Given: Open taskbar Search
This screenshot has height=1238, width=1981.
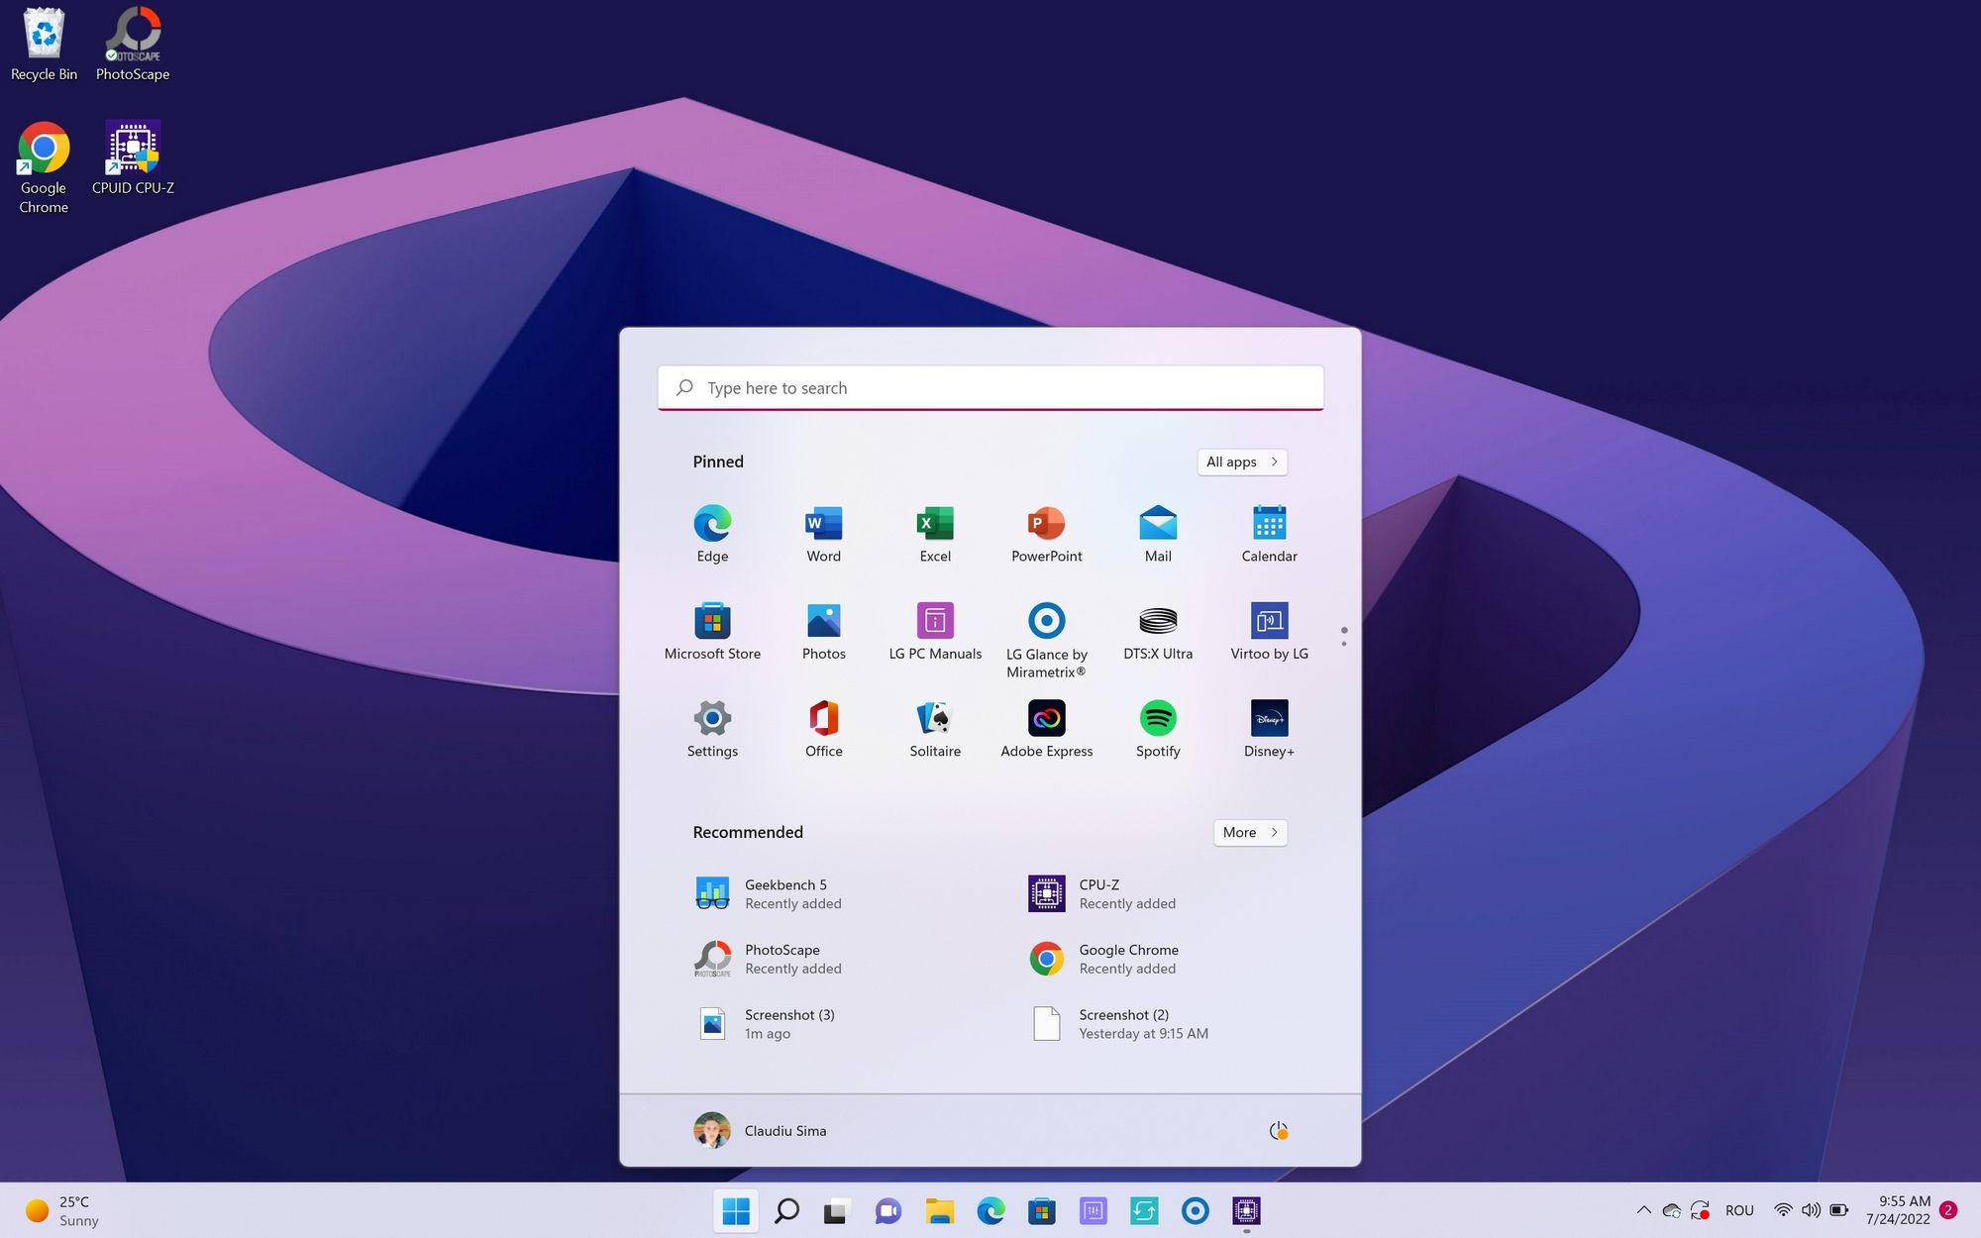Looking at the screenshot, I should coord(787,1210).
